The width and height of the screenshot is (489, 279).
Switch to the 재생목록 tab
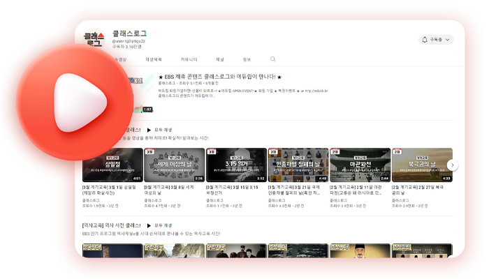[154, 59]
